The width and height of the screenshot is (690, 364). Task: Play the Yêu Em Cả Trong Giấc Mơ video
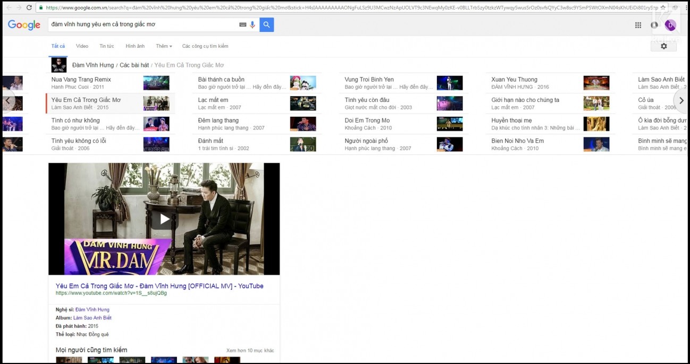164,219
